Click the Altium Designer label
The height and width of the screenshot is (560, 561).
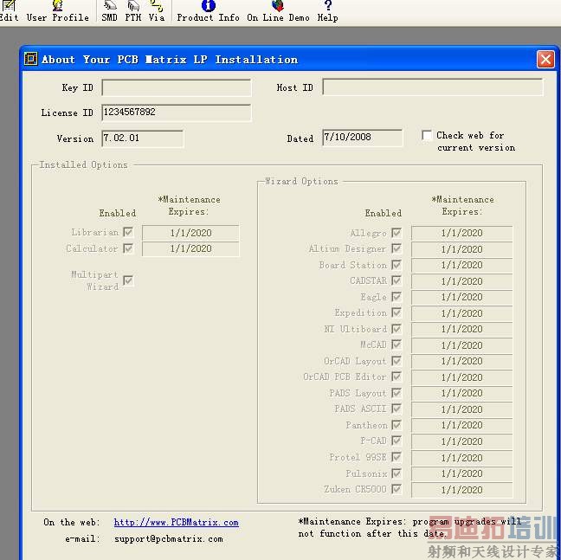click(347, 248)
